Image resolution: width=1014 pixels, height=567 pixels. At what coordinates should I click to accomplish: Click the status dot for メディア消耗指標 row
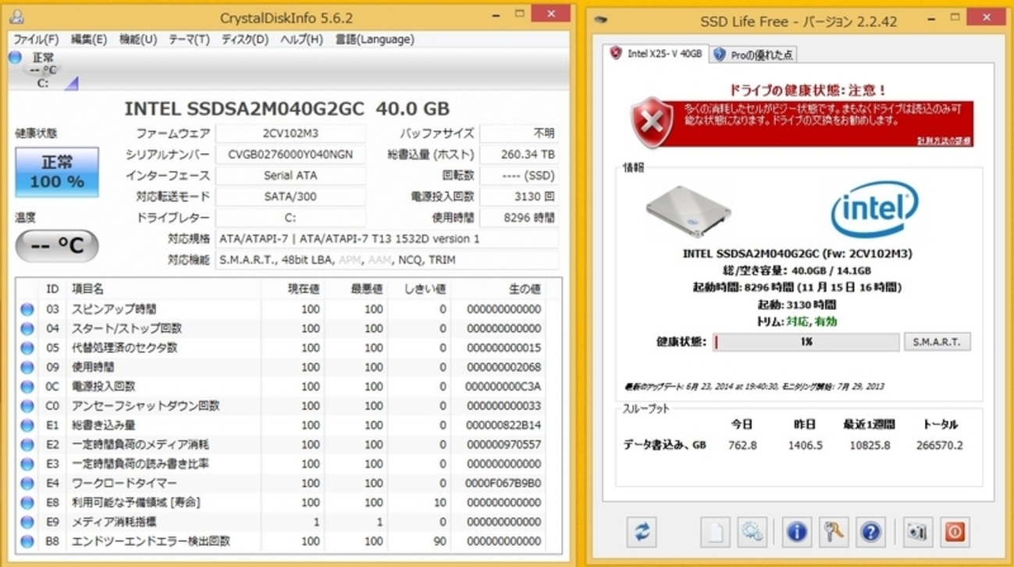[27, 522]
